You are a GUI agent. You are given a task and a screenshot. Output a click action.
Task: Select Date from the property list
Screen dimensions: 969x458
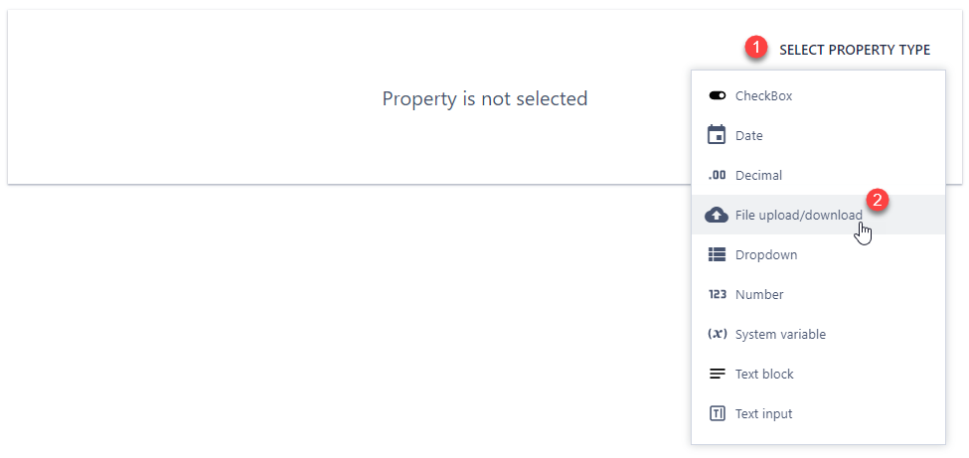[x=749, y=136]
